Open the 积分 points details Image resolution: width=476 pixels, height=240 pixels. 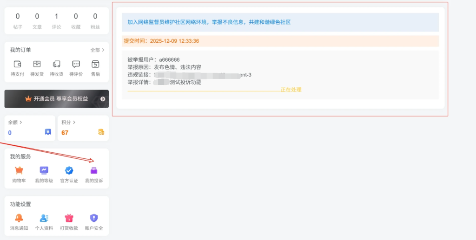point(68,123)
